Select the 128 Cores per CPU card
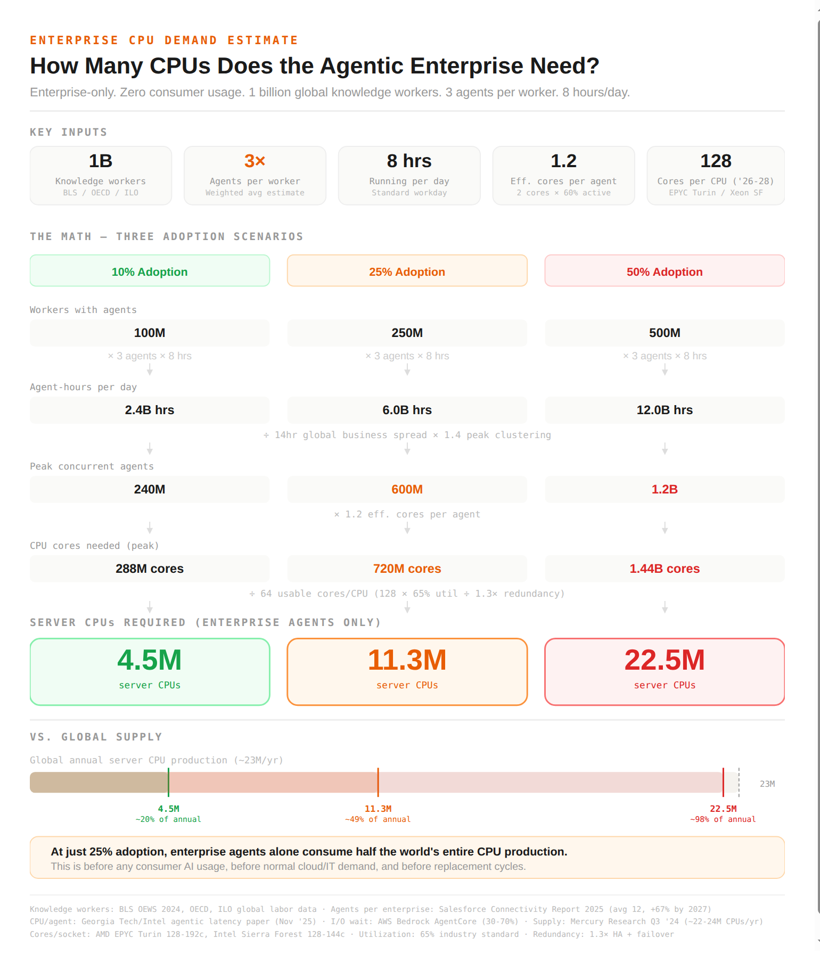Viewport: 820px width, 963px height. click(716, 176)
